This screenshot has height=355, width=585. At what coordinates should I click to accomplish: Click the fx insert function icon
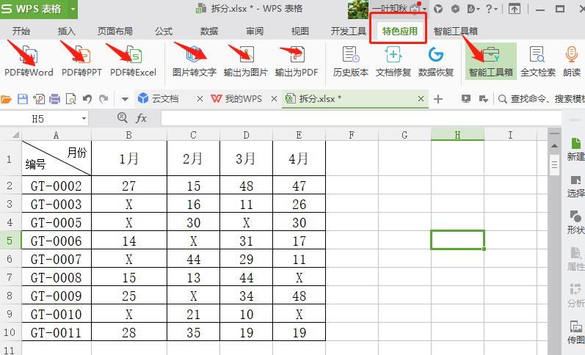[141, 119]
